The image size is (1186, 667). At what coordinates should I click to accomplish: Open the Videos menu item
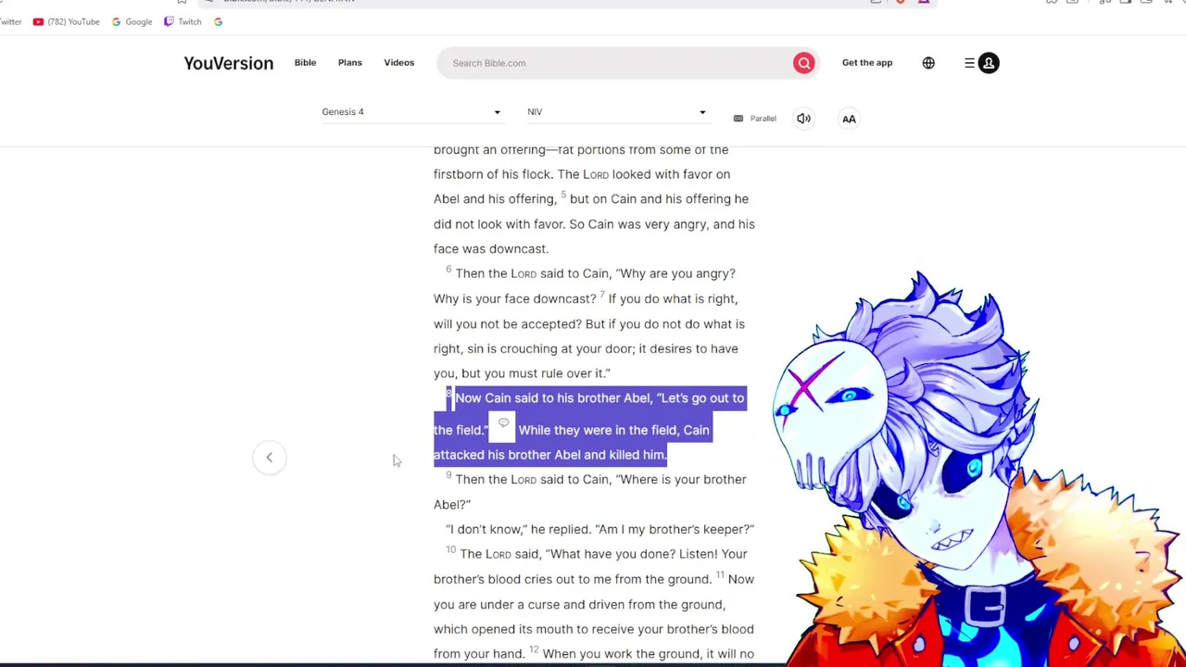coord(399,63)
